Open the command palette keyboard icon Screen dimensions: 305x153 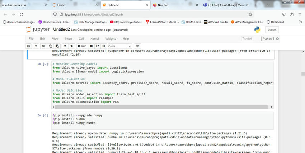pyautogui.click(x=137, y=46)
